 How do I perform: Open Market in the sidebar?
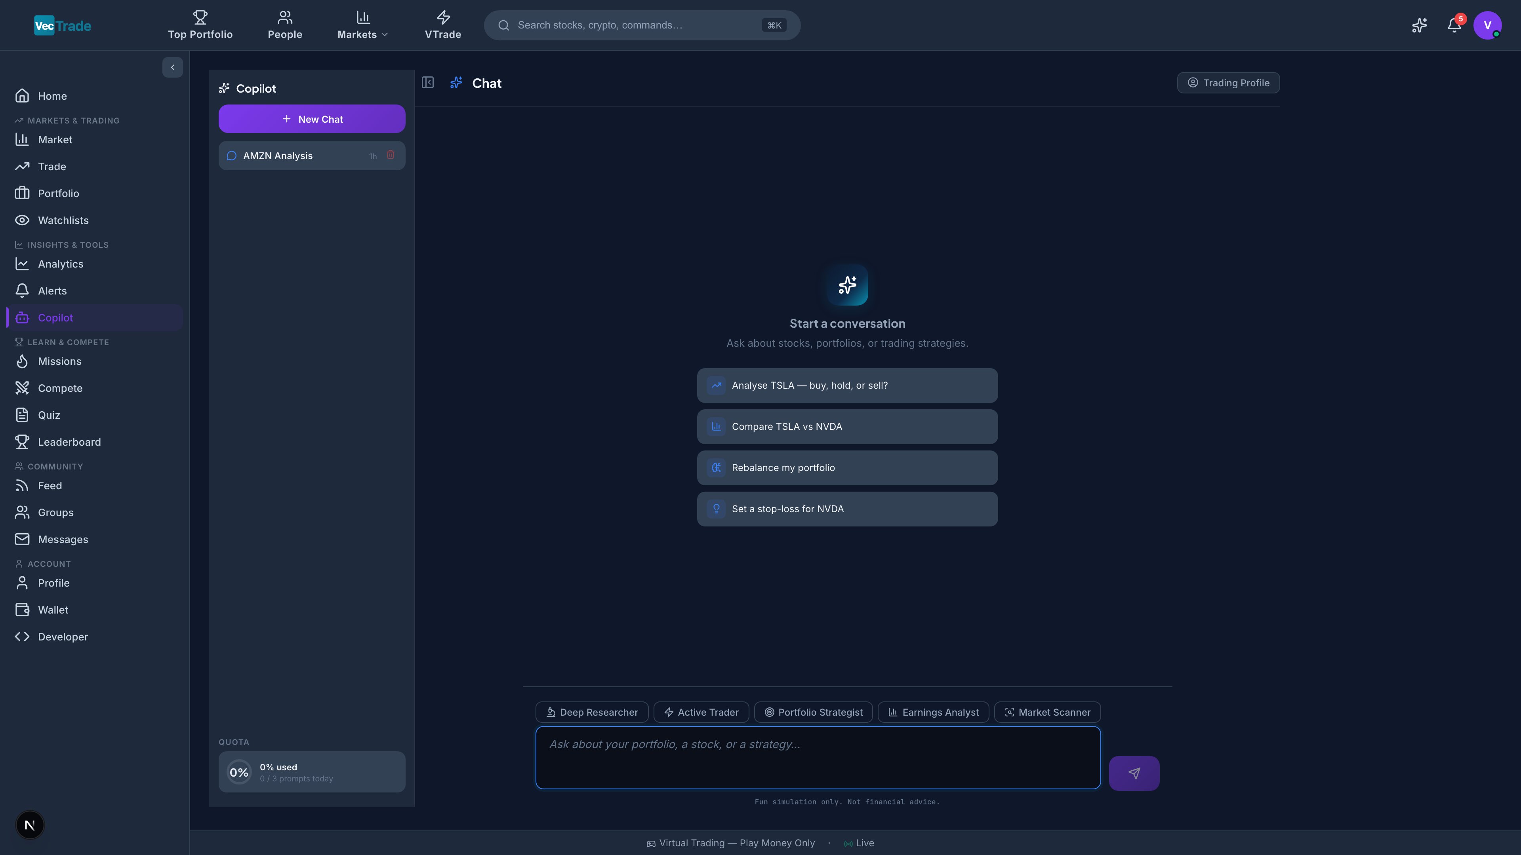pos(95,140)
